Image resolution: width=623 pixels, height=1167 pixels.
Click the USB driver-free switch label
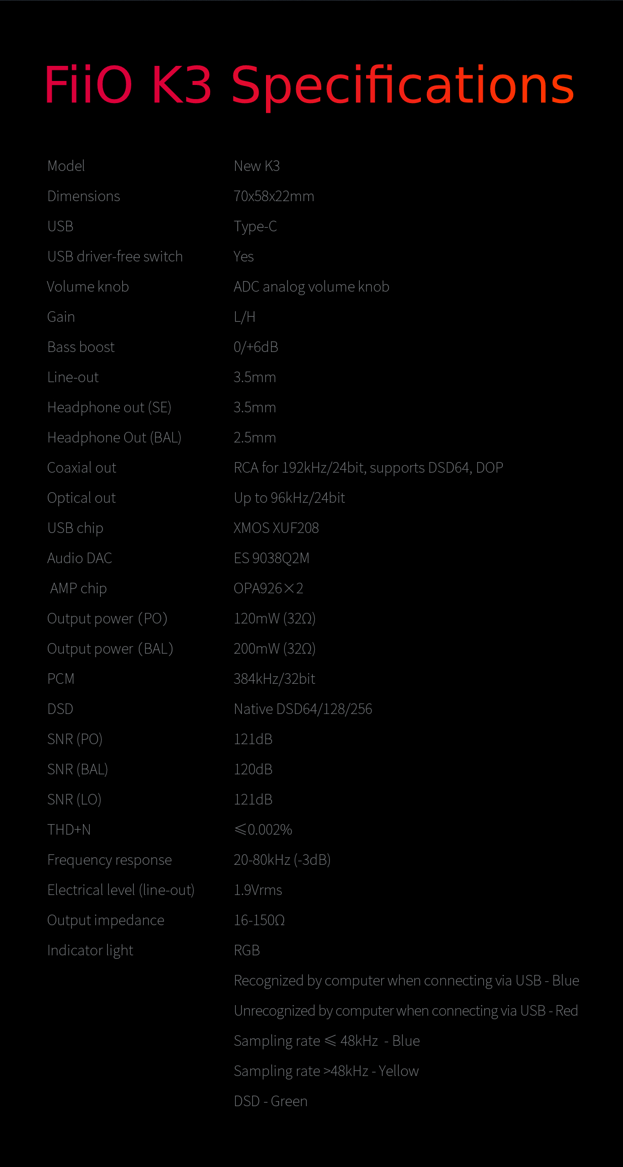[115, 256]
